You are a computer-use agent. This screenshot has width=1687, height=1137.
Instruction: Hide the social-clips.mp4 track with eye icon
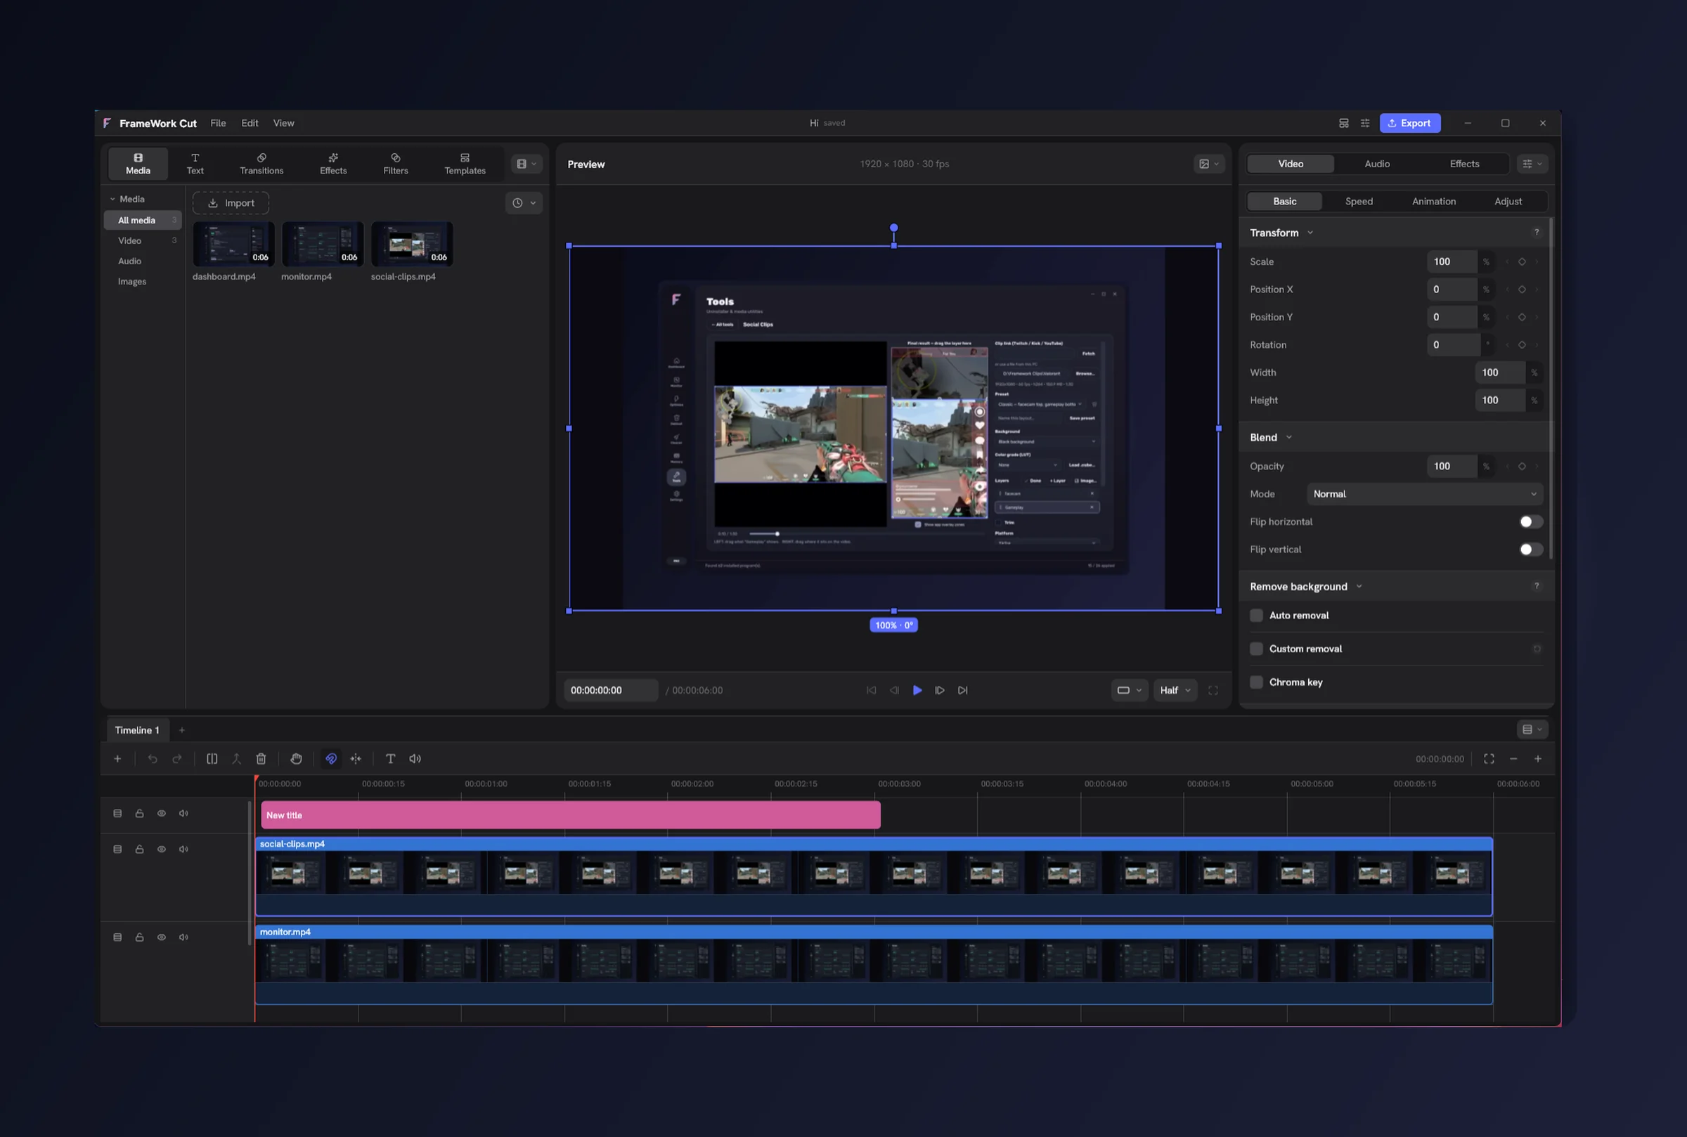point(162,849)
